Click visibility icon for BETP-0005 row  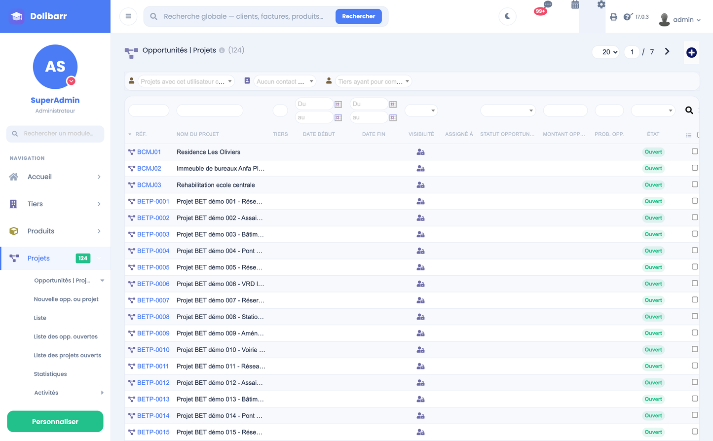pyautogui.click(x=420, y=267)
